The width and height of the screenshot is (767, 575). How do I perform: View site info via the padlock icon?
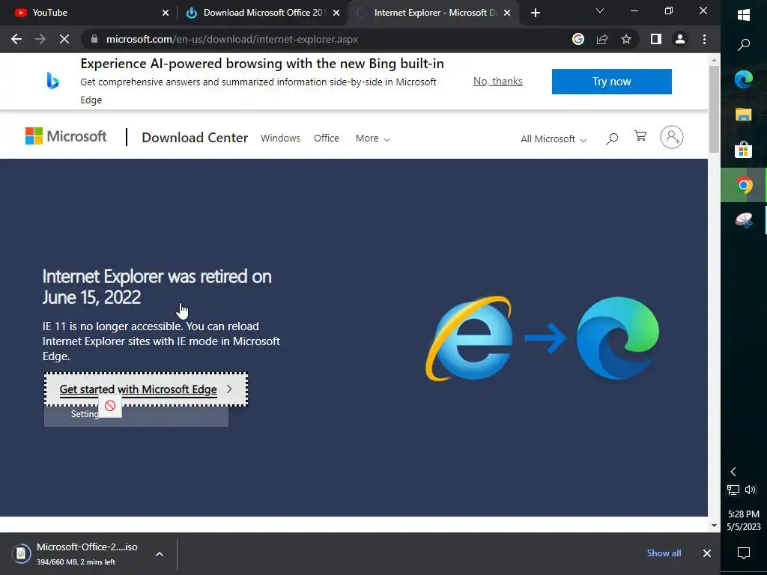(x=94, y=39)
